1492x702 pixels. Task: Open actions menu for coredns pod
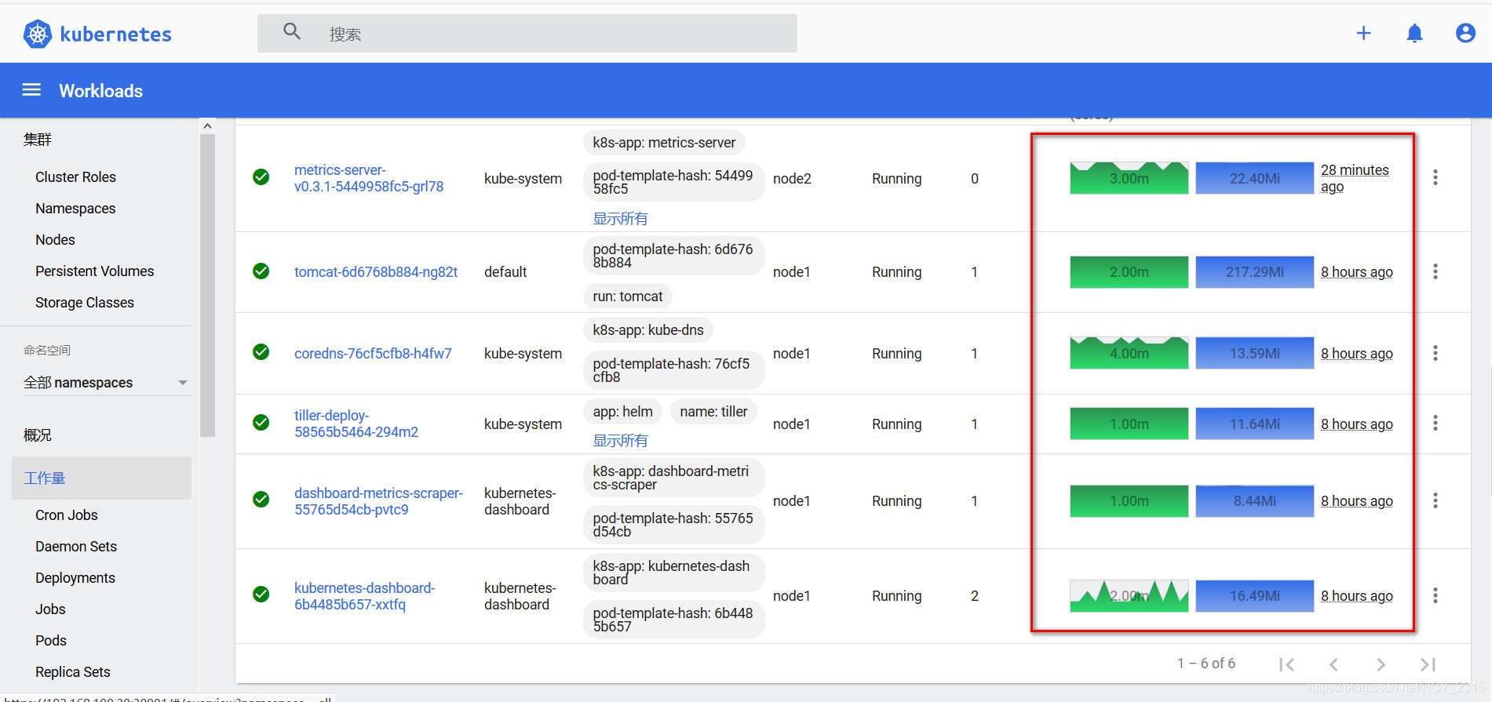(x=1435, y=353)
